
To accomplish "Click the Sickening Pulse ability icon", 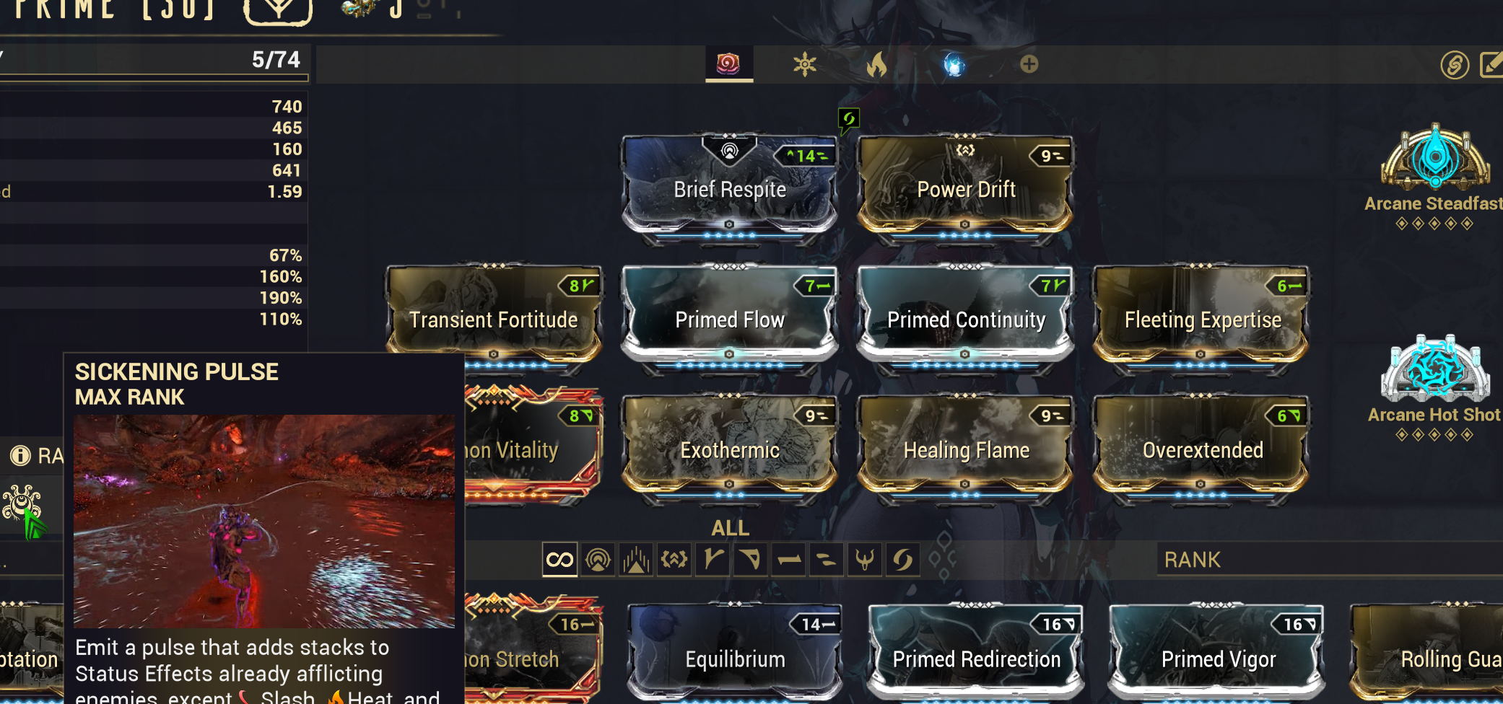I will pyautogui.click(x=22, y=503).
